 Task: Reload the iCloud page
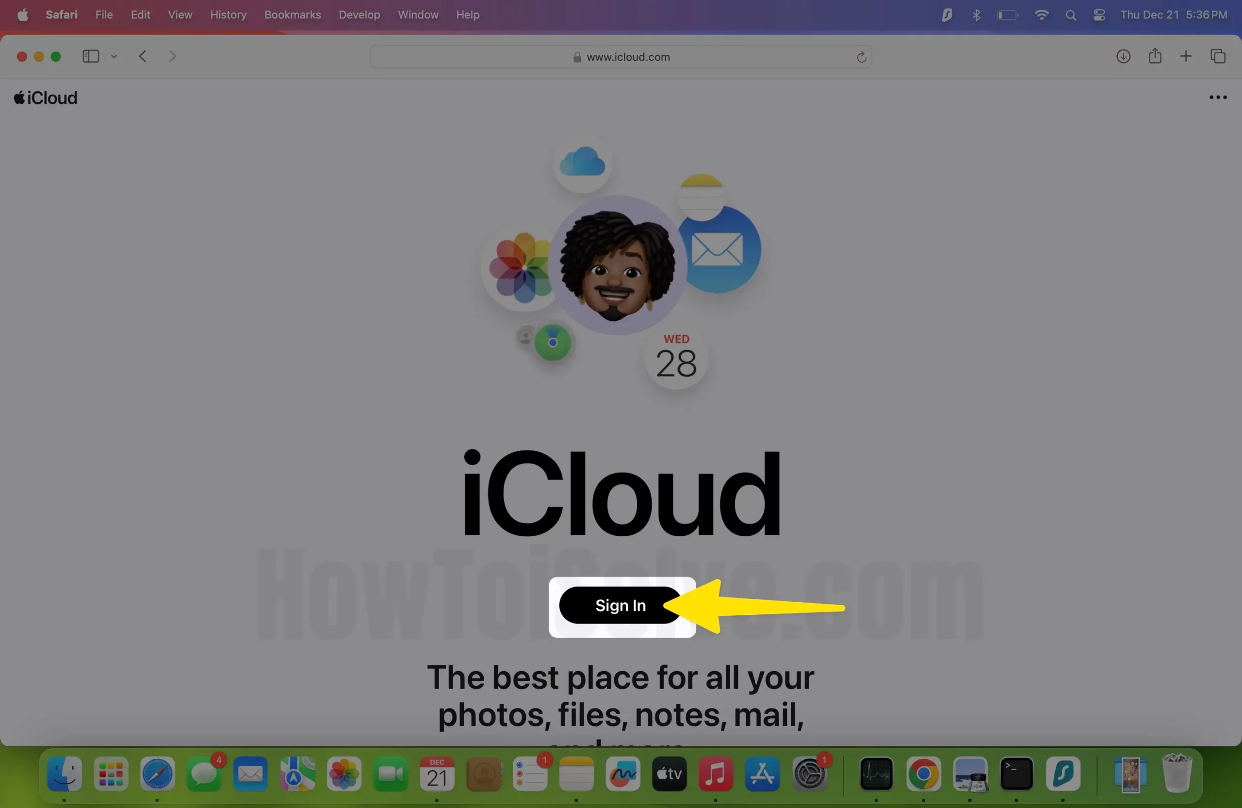point(861,57)
